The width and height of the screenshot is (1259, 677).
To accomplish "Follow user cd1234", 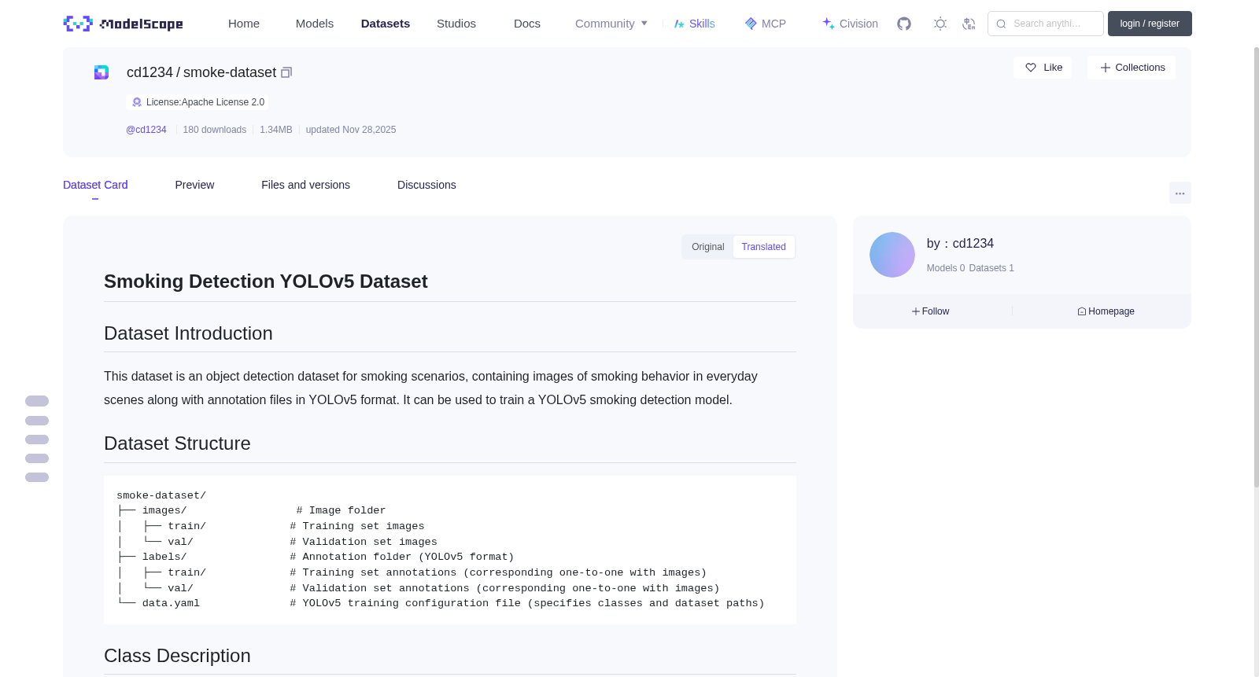I will tap(930, 311).
